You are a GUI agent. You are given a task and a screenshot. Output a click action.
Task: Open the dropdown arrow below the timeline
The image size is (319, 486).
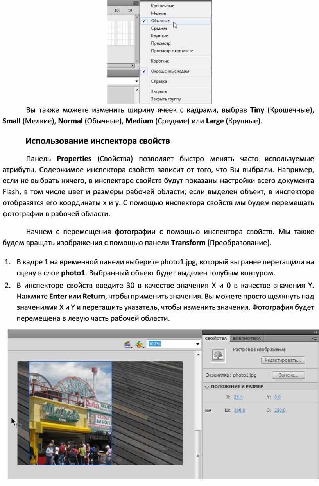[x=136, y=81]
